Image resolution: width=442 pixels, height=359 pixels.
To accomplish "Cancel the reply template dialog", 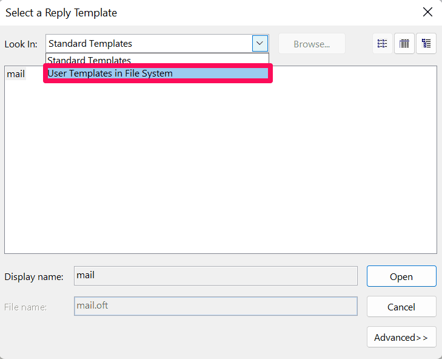I will click(x=401, y=307).
